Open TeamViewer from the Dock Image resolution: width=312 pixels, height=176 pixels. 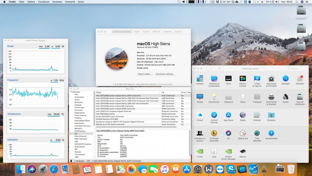pyautogui.click(x=220, y=169)
